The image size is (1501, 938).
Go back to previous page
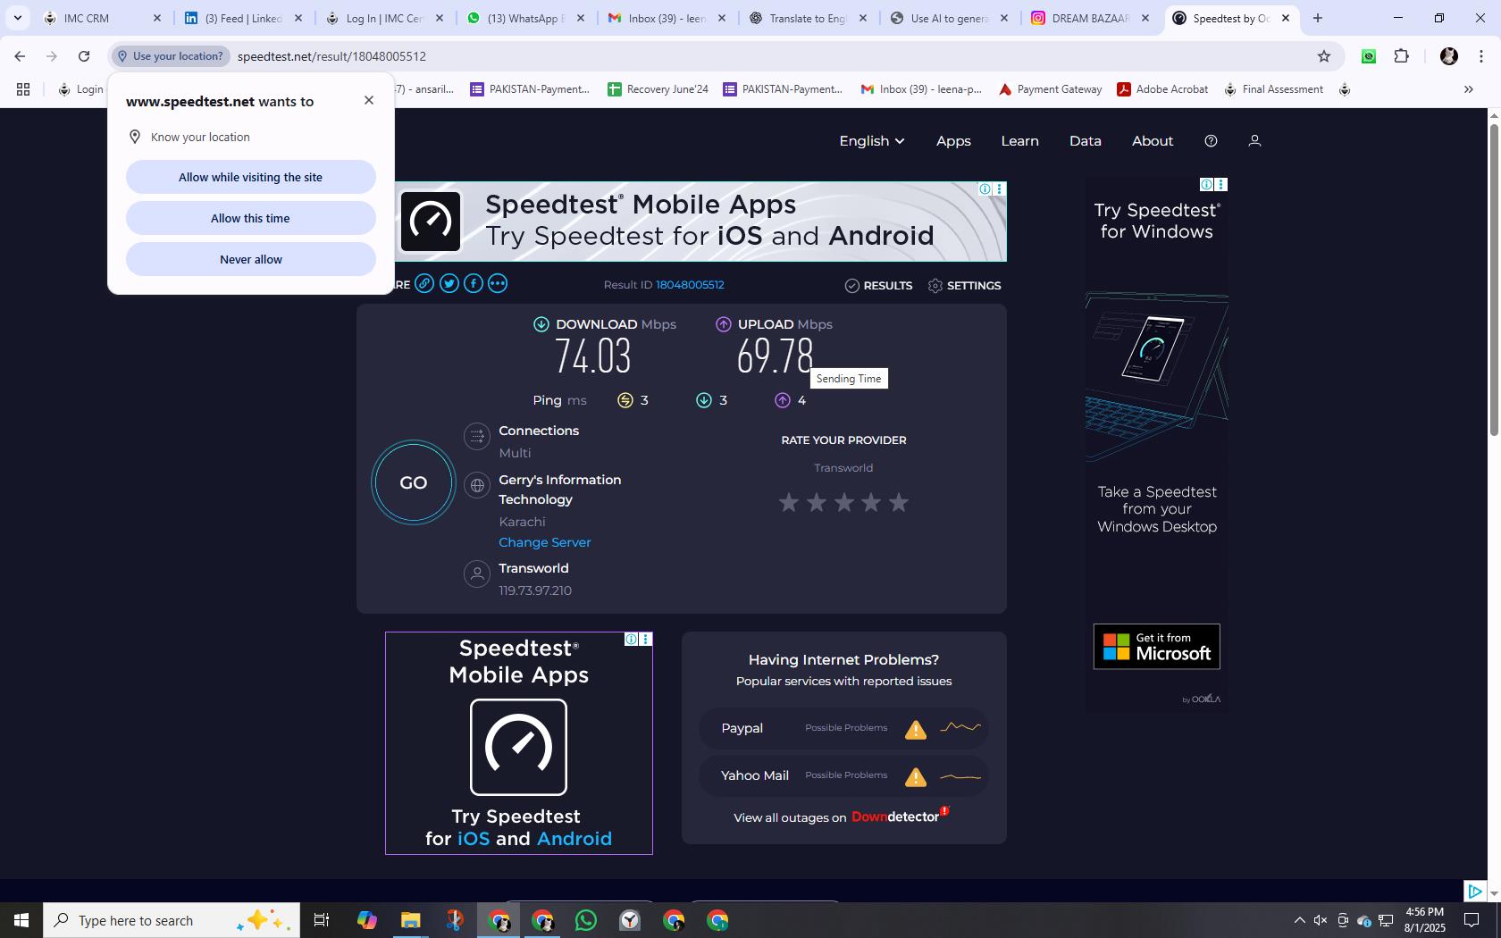pyautogui.click(x=20, y=56)
